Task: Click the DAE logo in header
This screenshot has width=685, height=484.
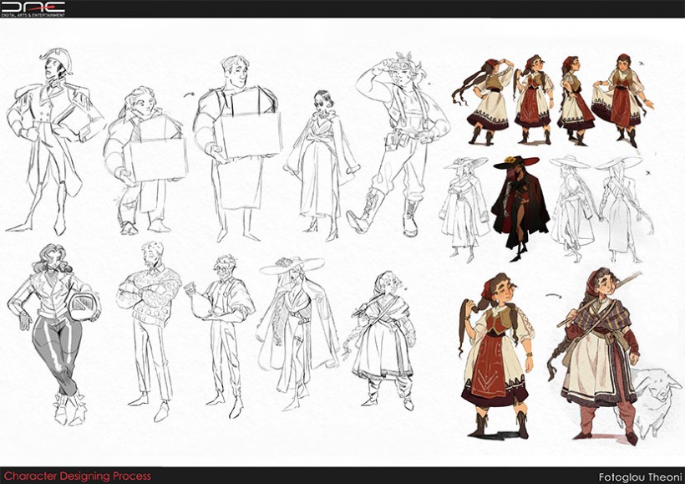Action: click(33, 7)
